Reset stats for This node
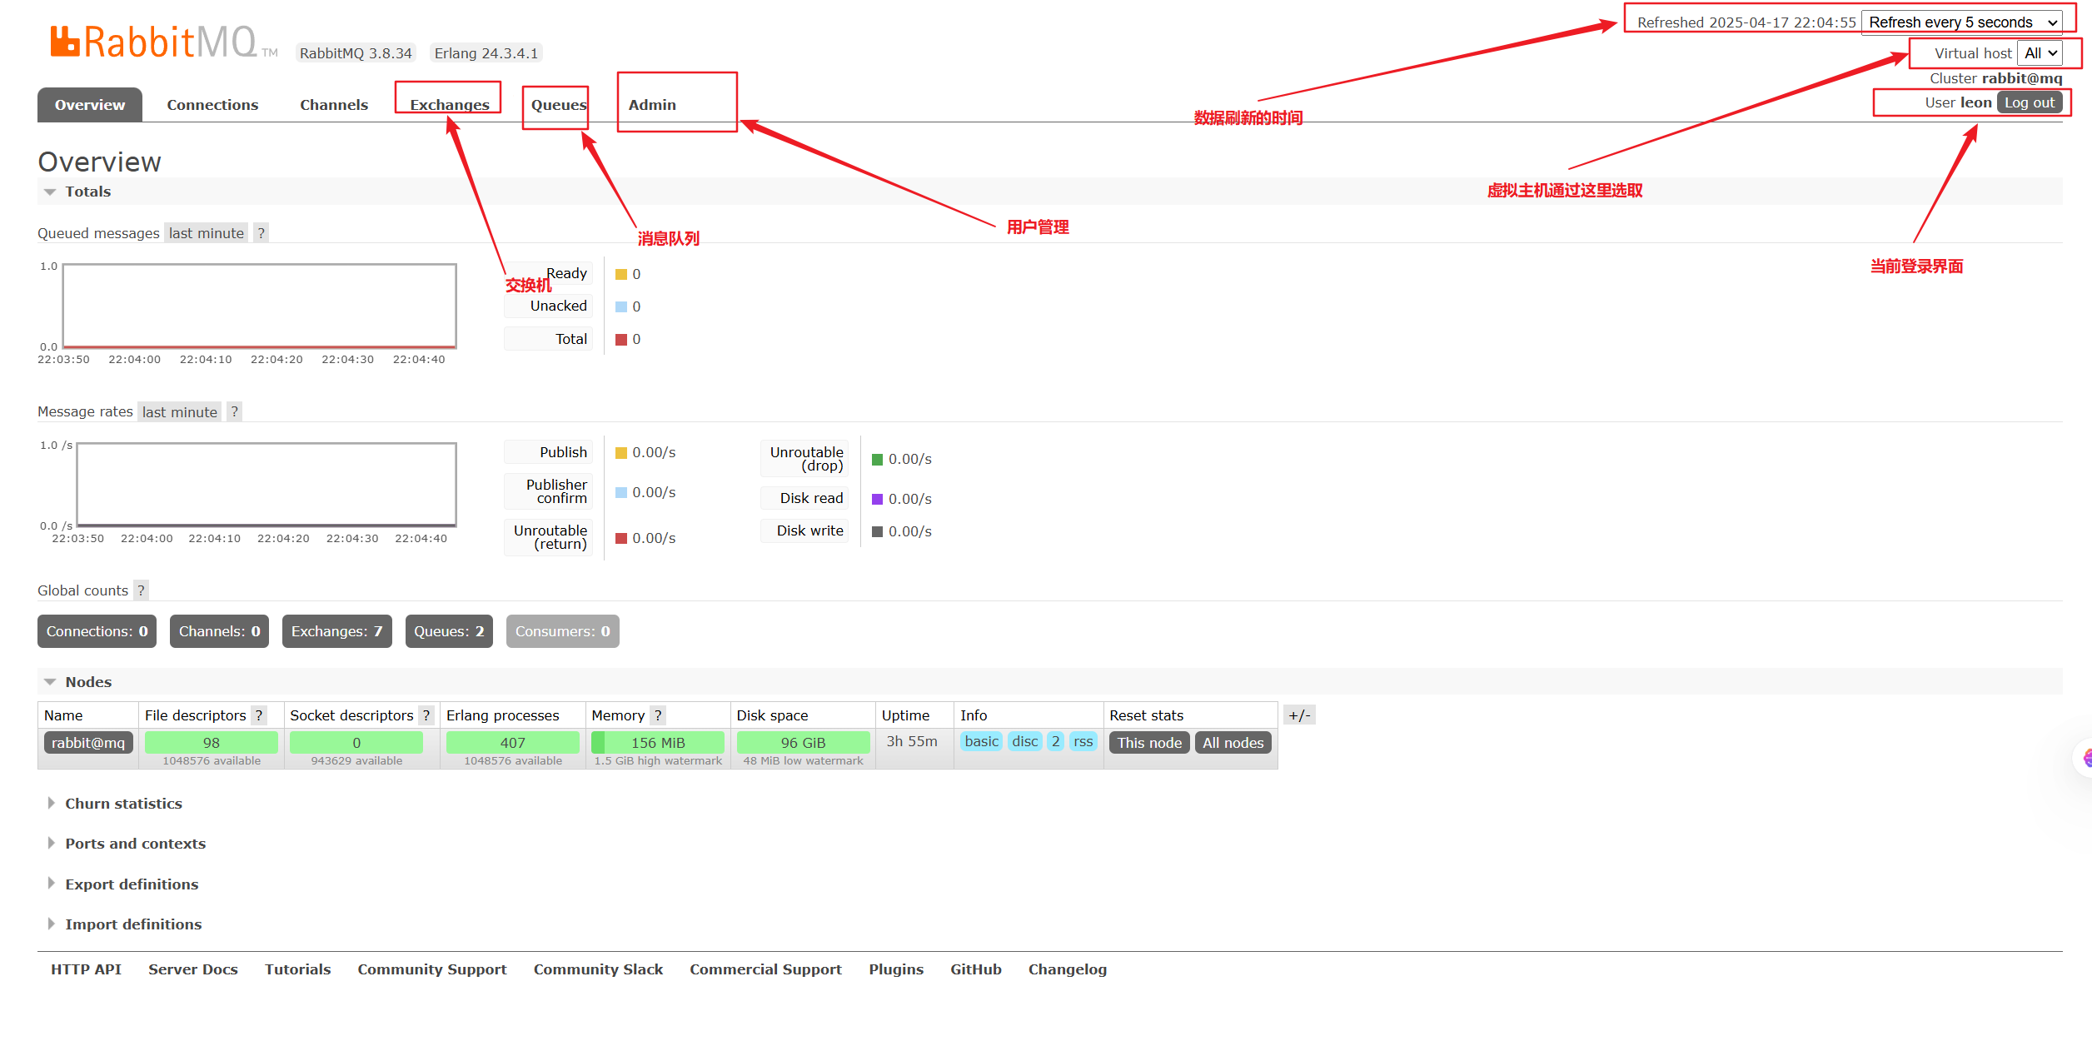 click(x=1148, y=743)
